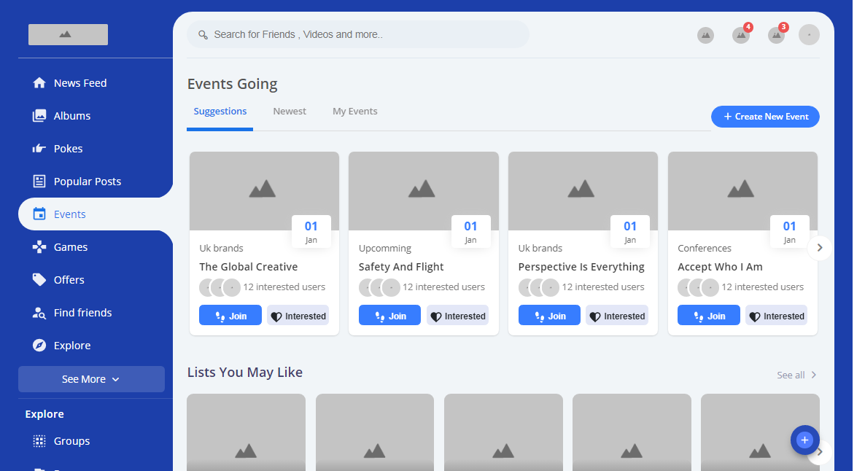Open the Find friends page
The width and height of the screenshot is (865, 471).
(82, 313)
